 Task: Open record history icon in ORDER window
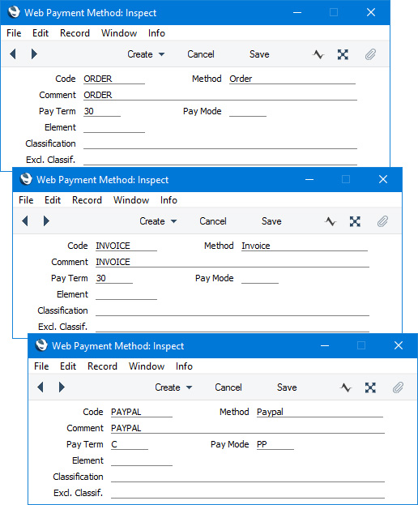pos(318,54)
